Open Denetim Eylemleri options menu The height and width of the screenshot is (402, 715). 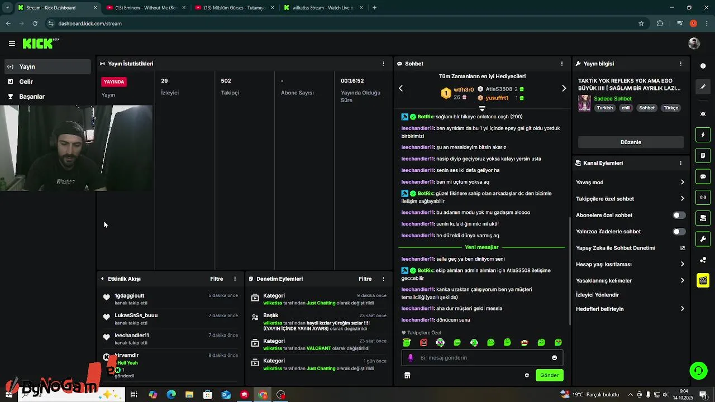click(383, 279)
